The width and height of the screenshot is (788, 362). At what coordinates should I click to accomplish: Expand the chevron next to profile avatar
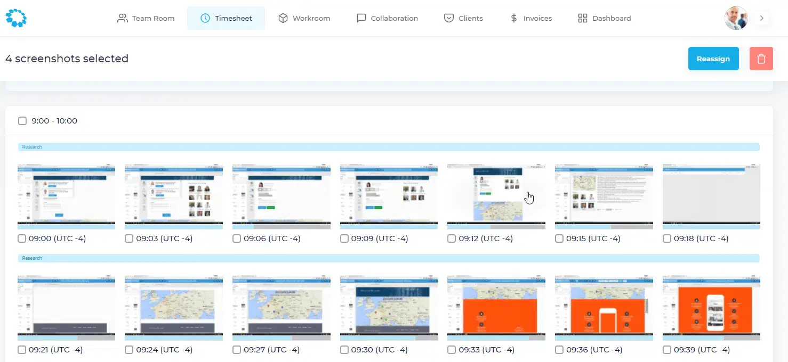point(762,18)
